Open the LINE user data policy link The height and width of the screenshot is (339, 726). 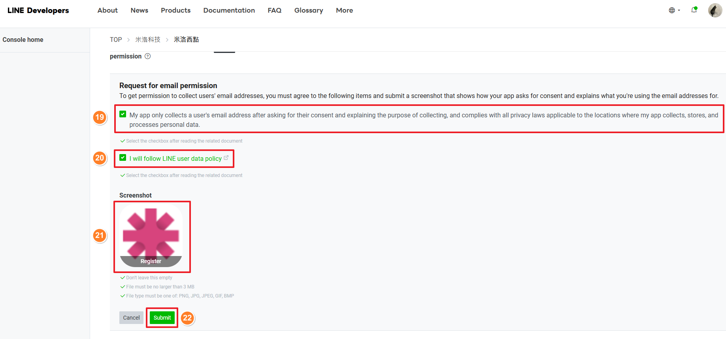[x=175, y=158]
